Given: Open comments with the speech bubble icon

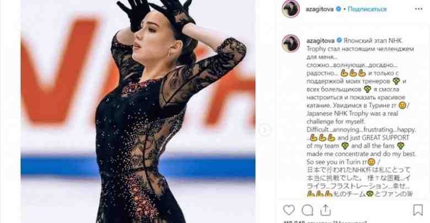Looking at the screenshot, I should click(308, 210).
